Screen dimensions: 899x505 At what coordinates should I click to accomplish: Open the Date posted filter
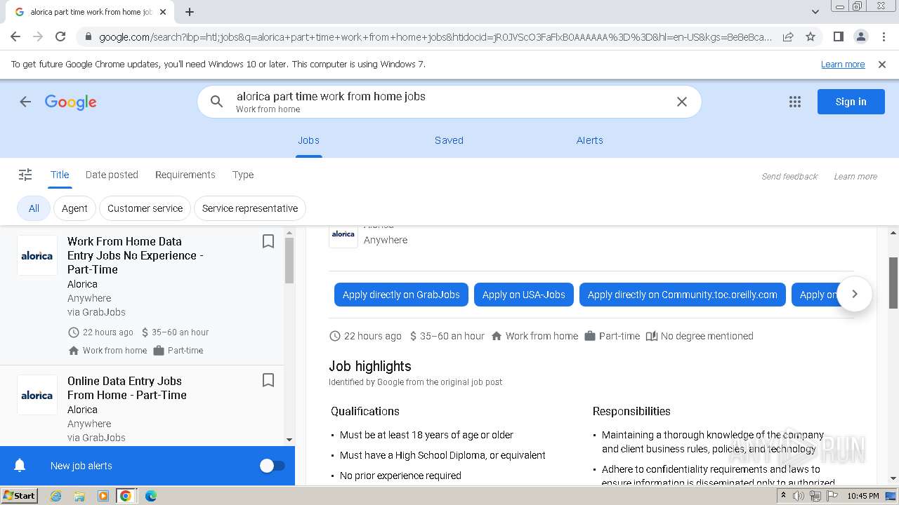coord(112,175)
